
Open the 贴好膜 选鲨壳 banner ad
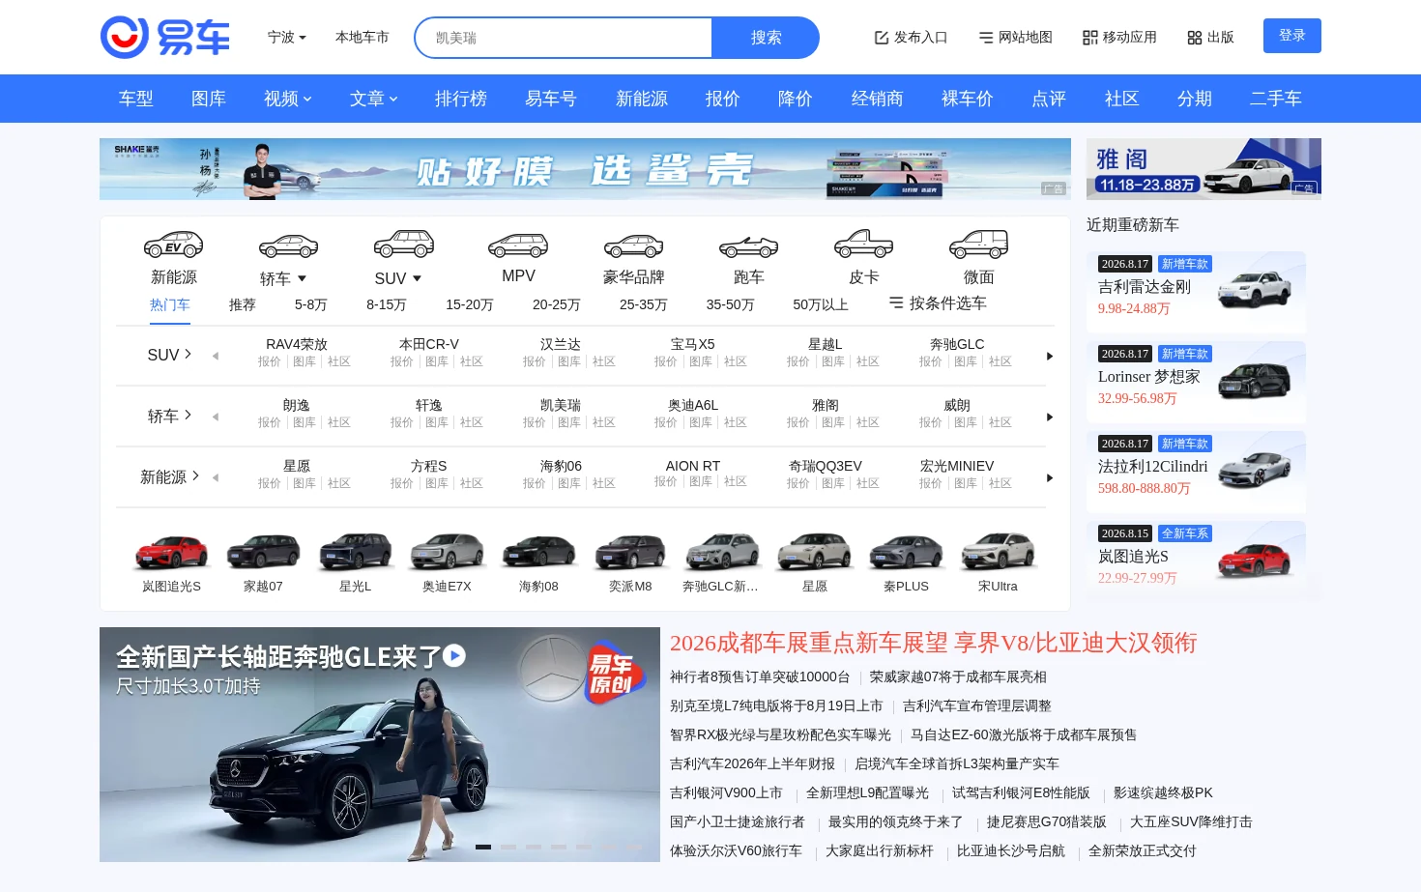[x=585, y=169]
